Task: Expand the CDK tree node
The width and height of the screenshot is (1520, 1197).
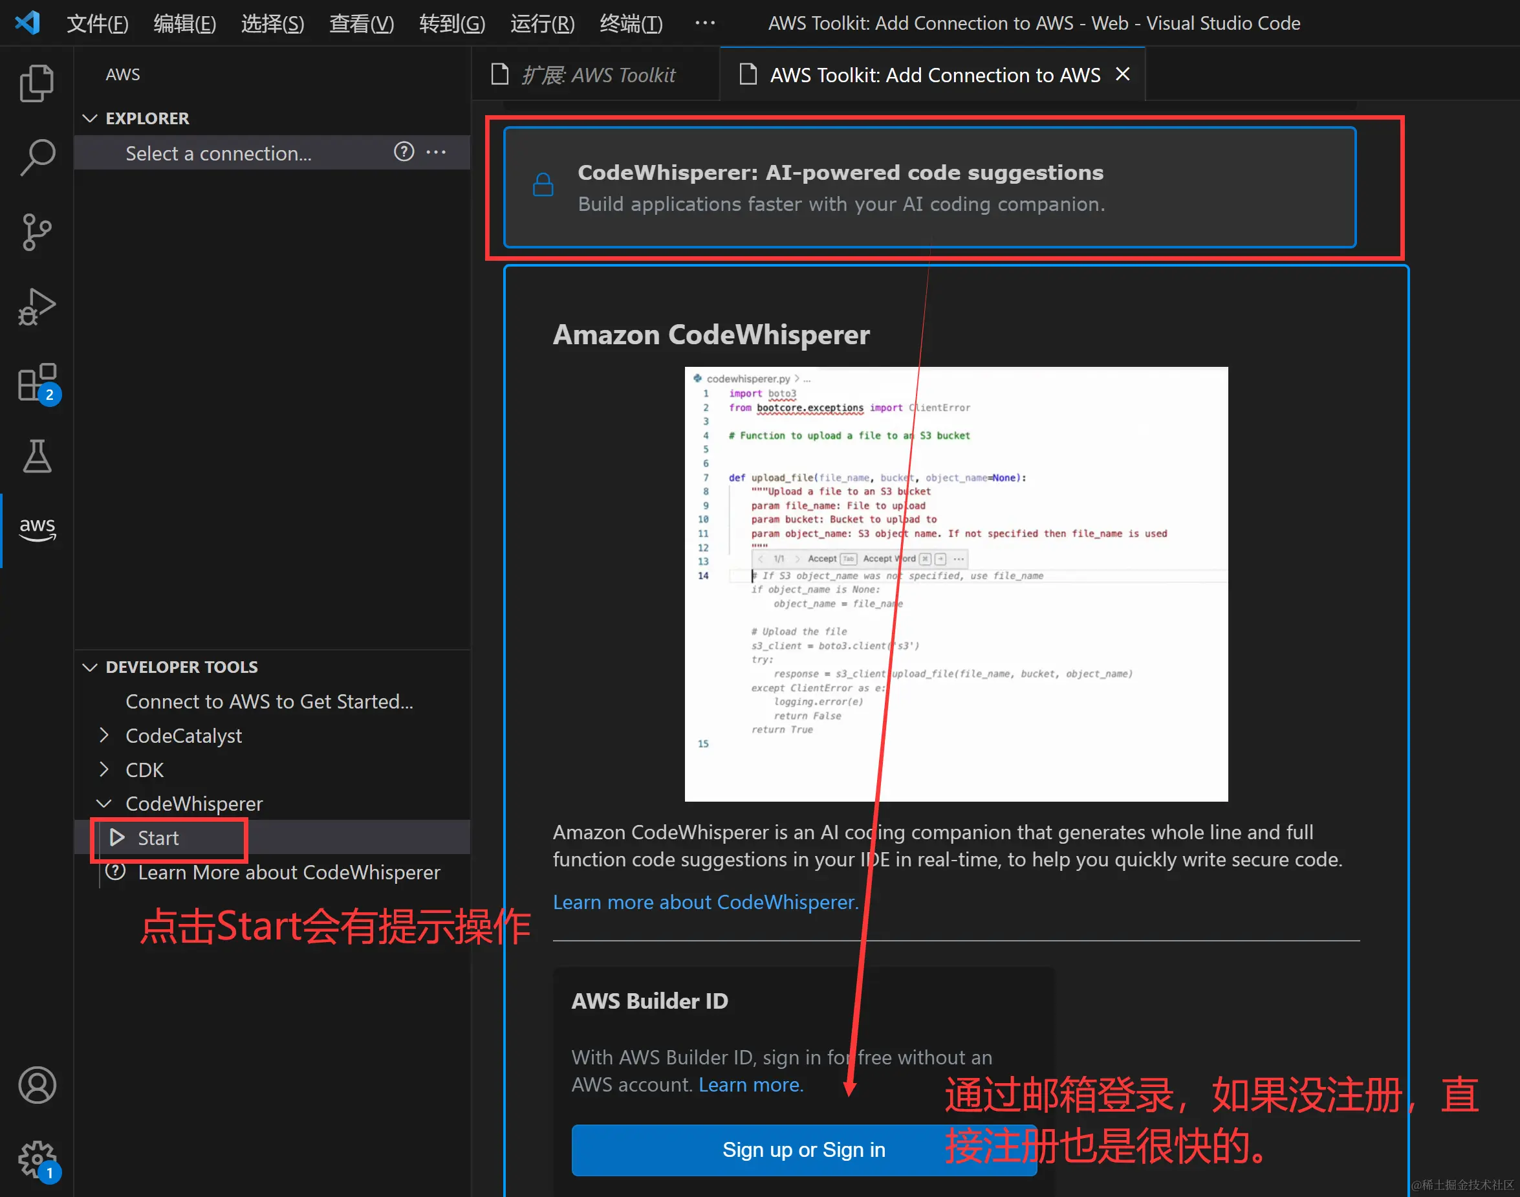Action: 104,769
